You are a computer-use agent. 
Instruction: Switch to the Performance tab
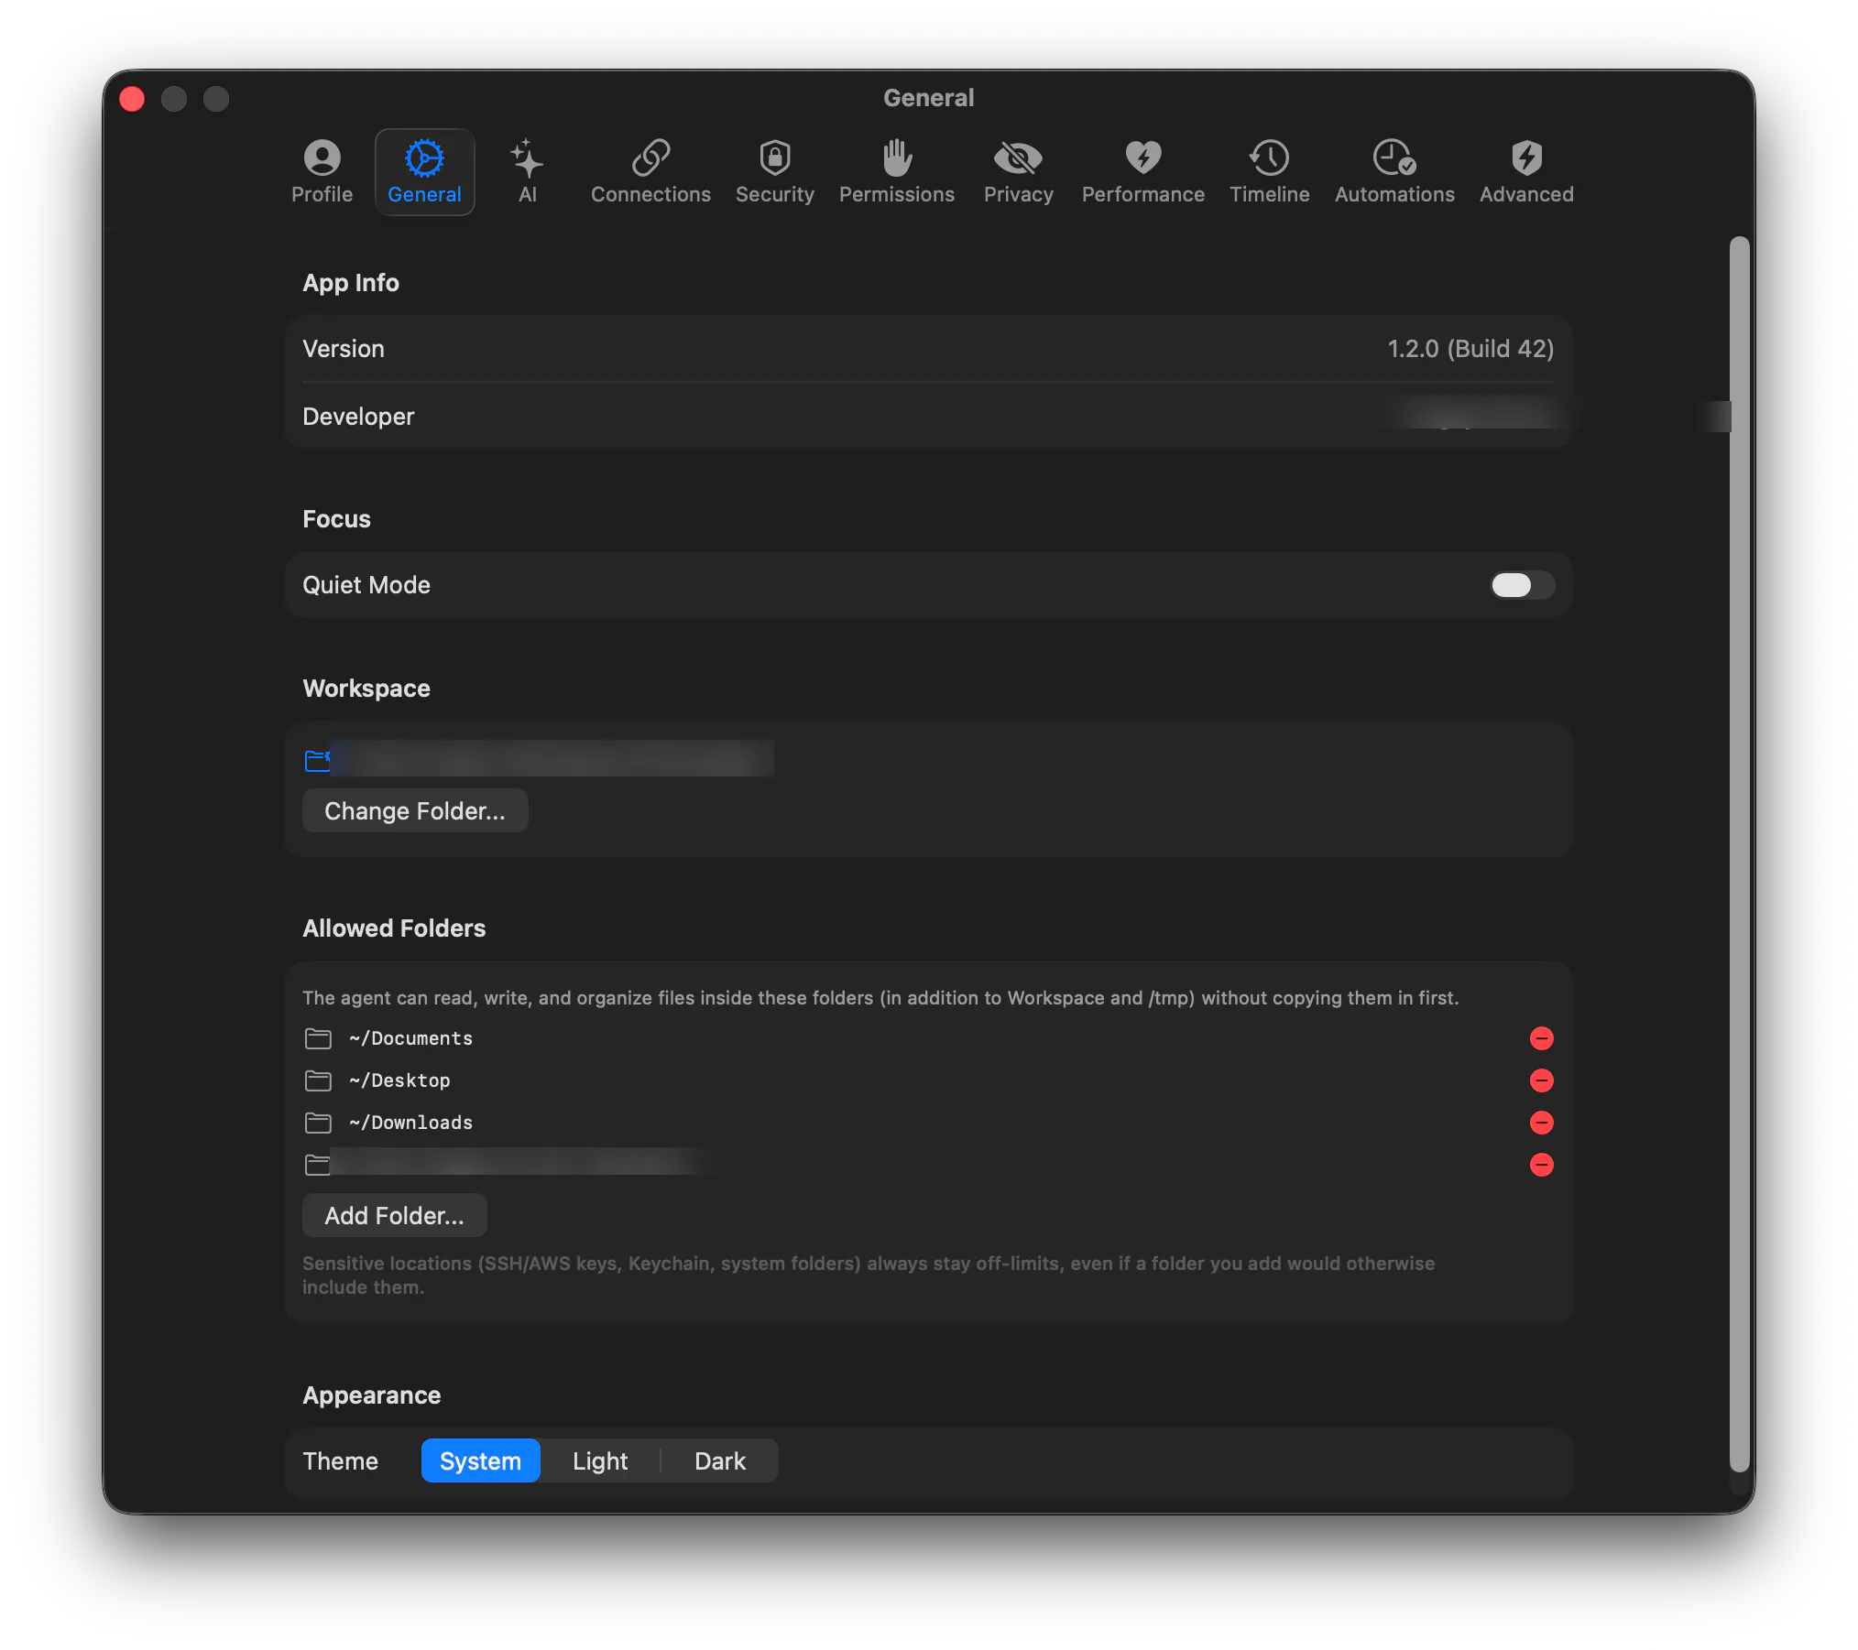[x=1142, y=172]
